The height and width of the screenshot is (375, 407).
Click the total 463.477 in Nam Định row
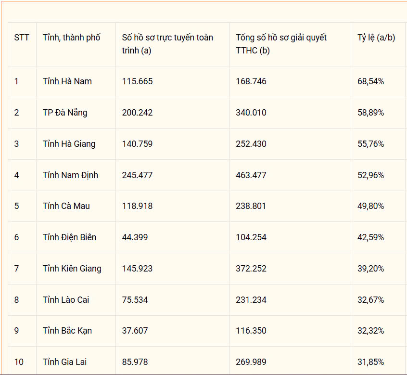251,175
